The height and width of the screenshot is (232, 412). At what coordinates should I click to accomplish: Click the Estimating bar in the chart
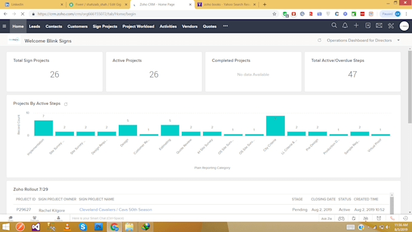170,130
